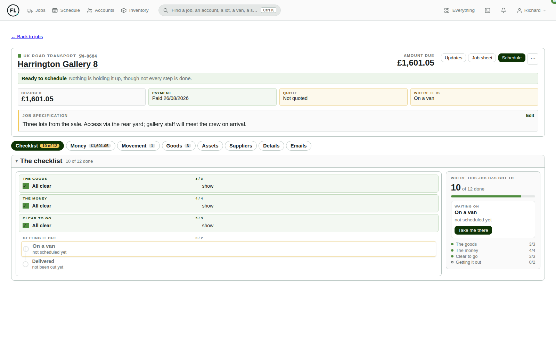The image size is (556, 347).
Task: Click the Inventory box icon
Action: 124,10
